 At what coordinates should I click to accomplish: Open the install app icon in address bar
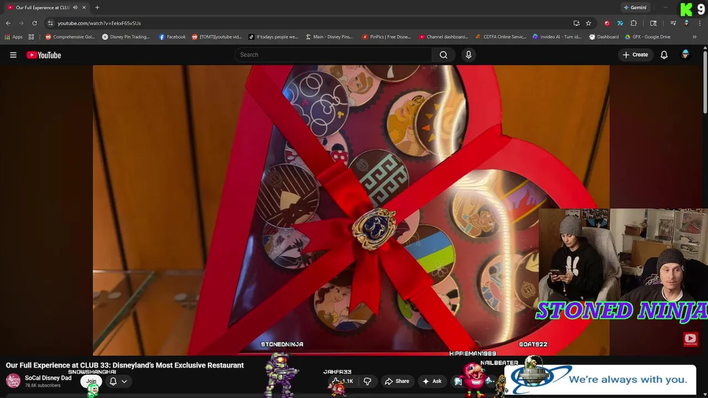click(576, 23)
